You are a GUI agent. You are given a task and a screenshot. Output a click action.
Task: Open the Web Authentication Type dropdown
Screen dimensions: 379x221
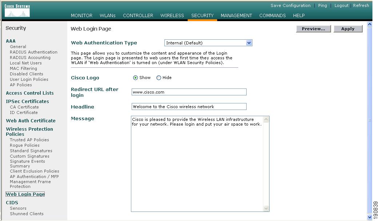point(208,43)
